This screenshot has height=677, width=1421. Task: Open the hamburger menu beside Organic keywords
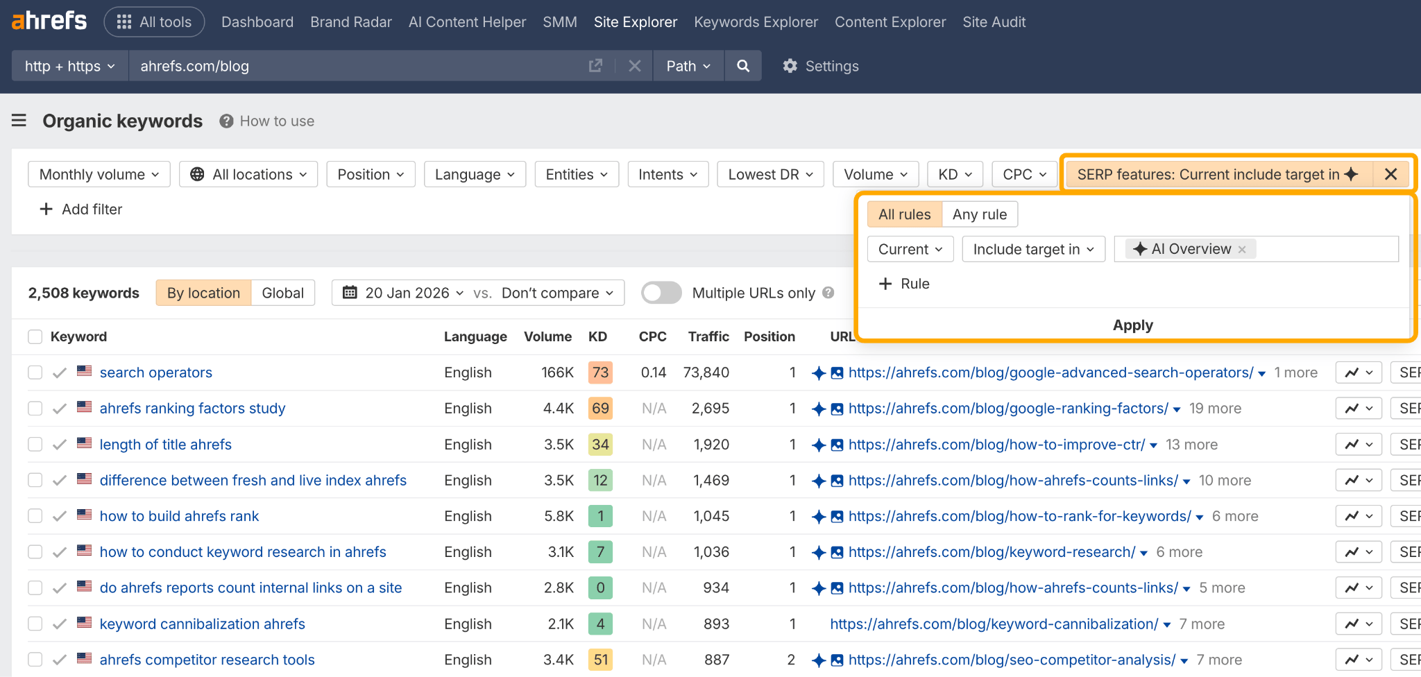(x=19, y=121)
